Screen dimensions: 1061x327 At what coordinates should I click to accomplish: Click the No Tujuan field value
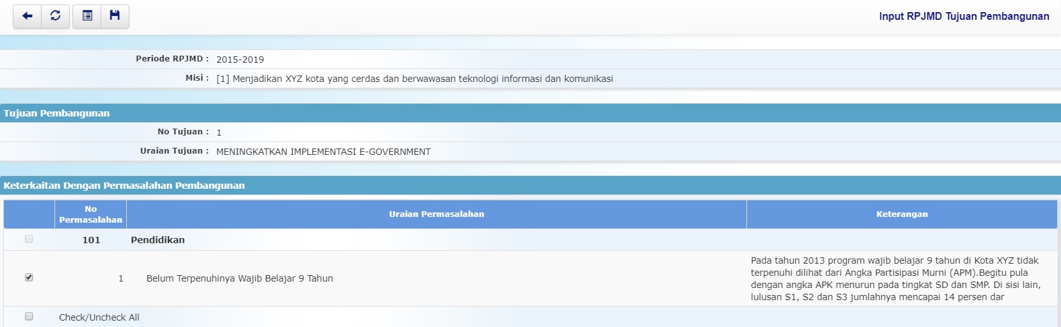pos(219,132)
